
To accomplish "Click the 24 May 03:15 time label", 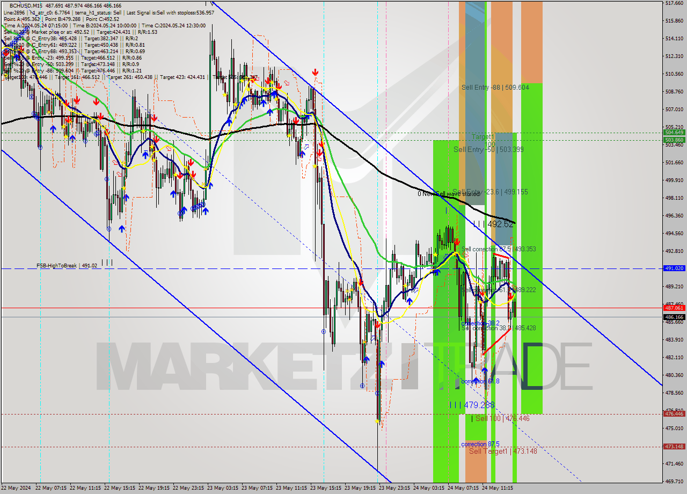I will (x=429, y=488).
